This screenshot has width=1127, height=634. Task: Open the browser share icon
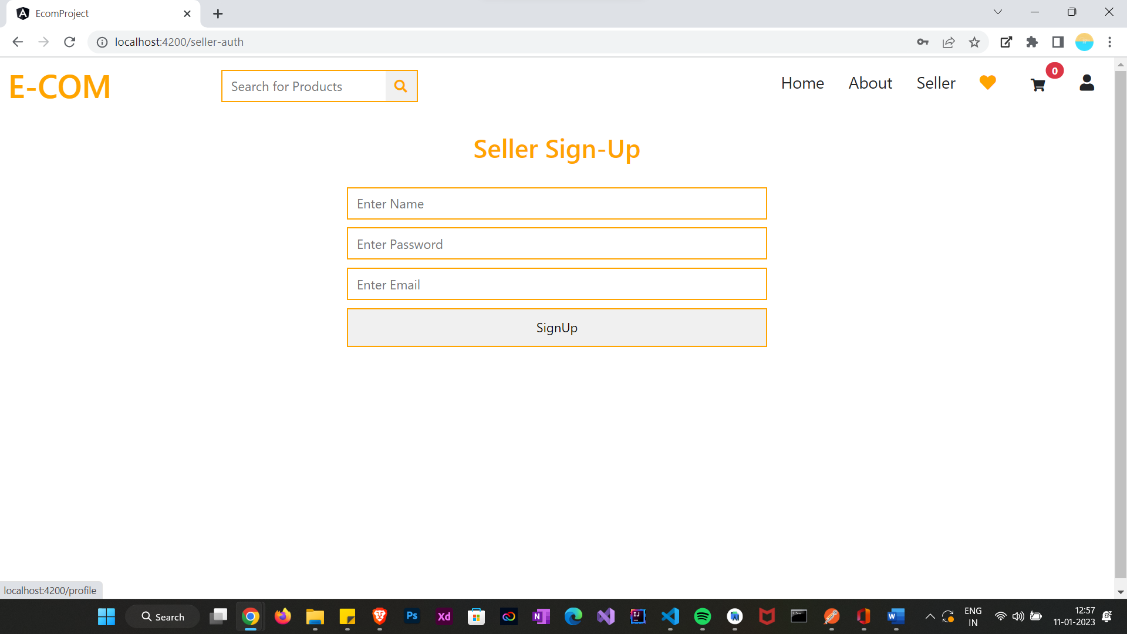click(949, 42)
